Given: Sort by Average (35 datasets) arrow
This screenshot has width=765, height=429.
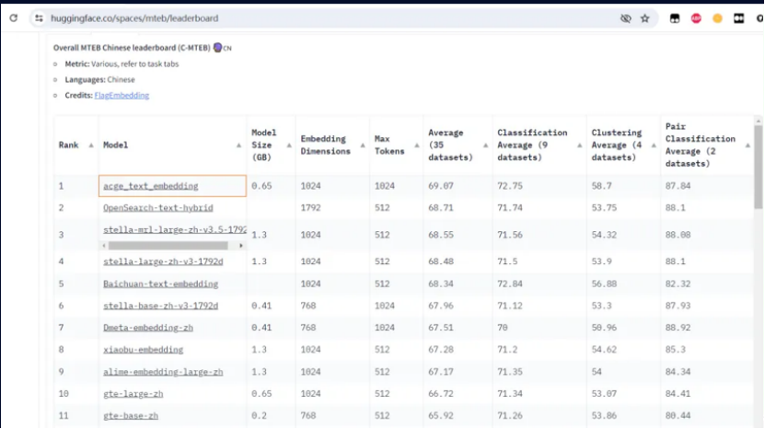Looking at the screenshot, I should 485,145.
